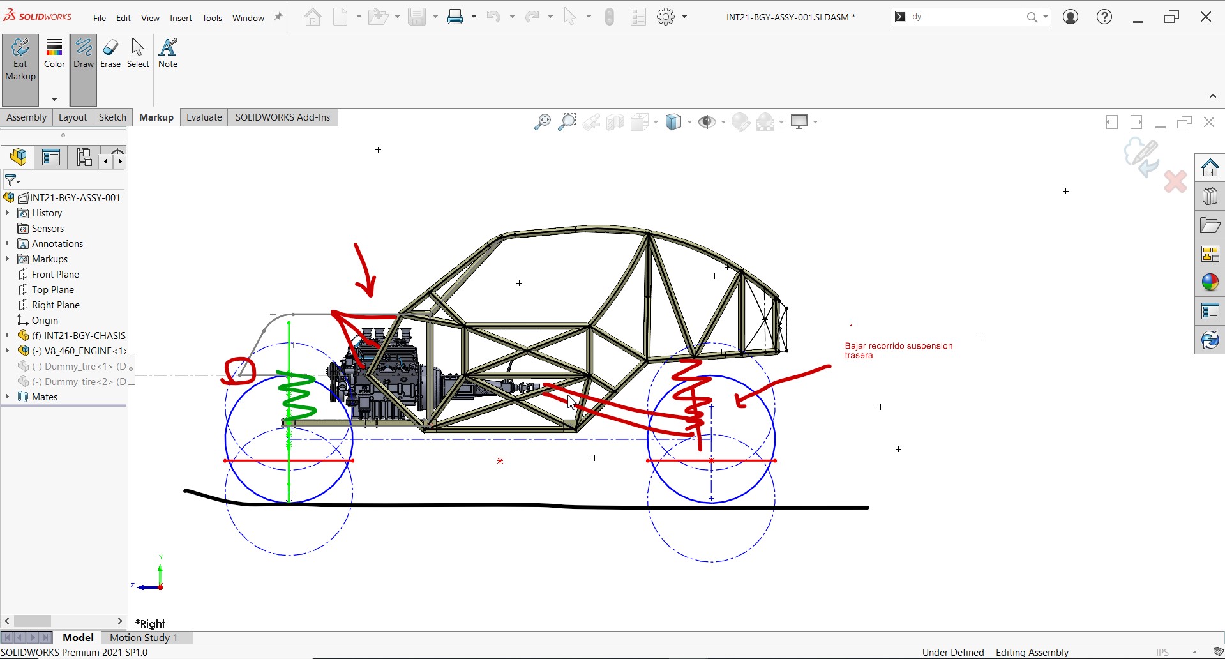The width and height of the screenshot is (1225, 659).
Task: Expand INT21-BGY-CHASIS component
Action: tap(8, 335)
